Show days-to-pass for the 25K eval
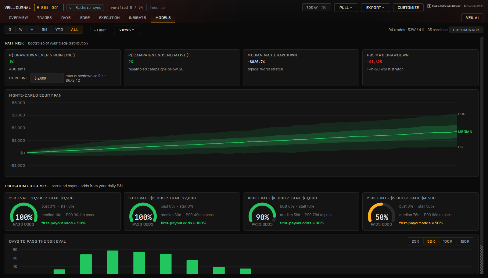This screenshot has width=488, height=278. point(415,241)
